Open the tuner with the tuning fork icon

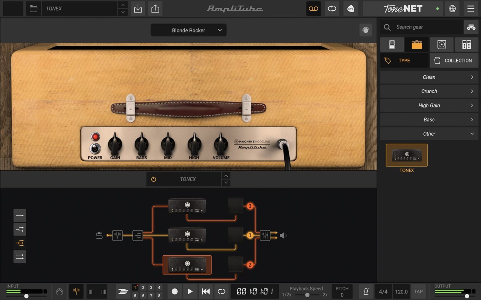76,291
